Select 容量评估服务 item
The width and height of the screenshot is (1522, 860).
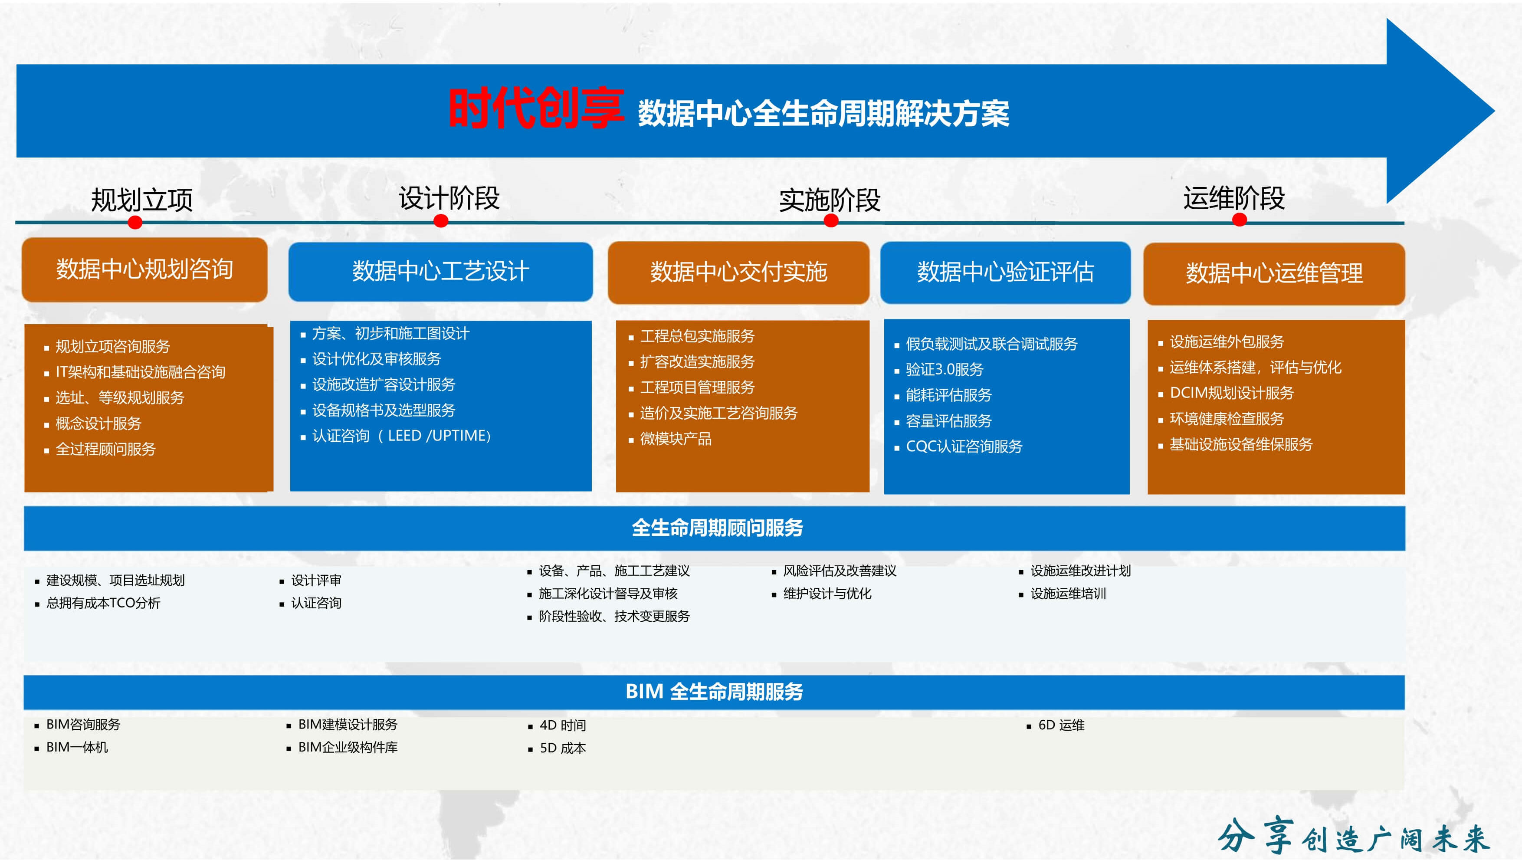[x=948, y=421]
